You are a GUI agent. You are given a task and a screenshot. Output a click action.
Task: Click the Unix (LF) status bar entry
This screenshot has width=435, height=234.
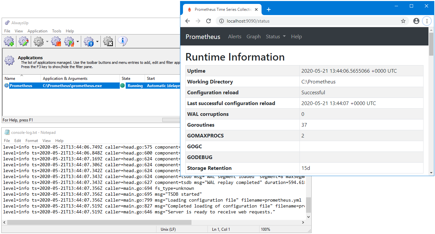point(169,229)
